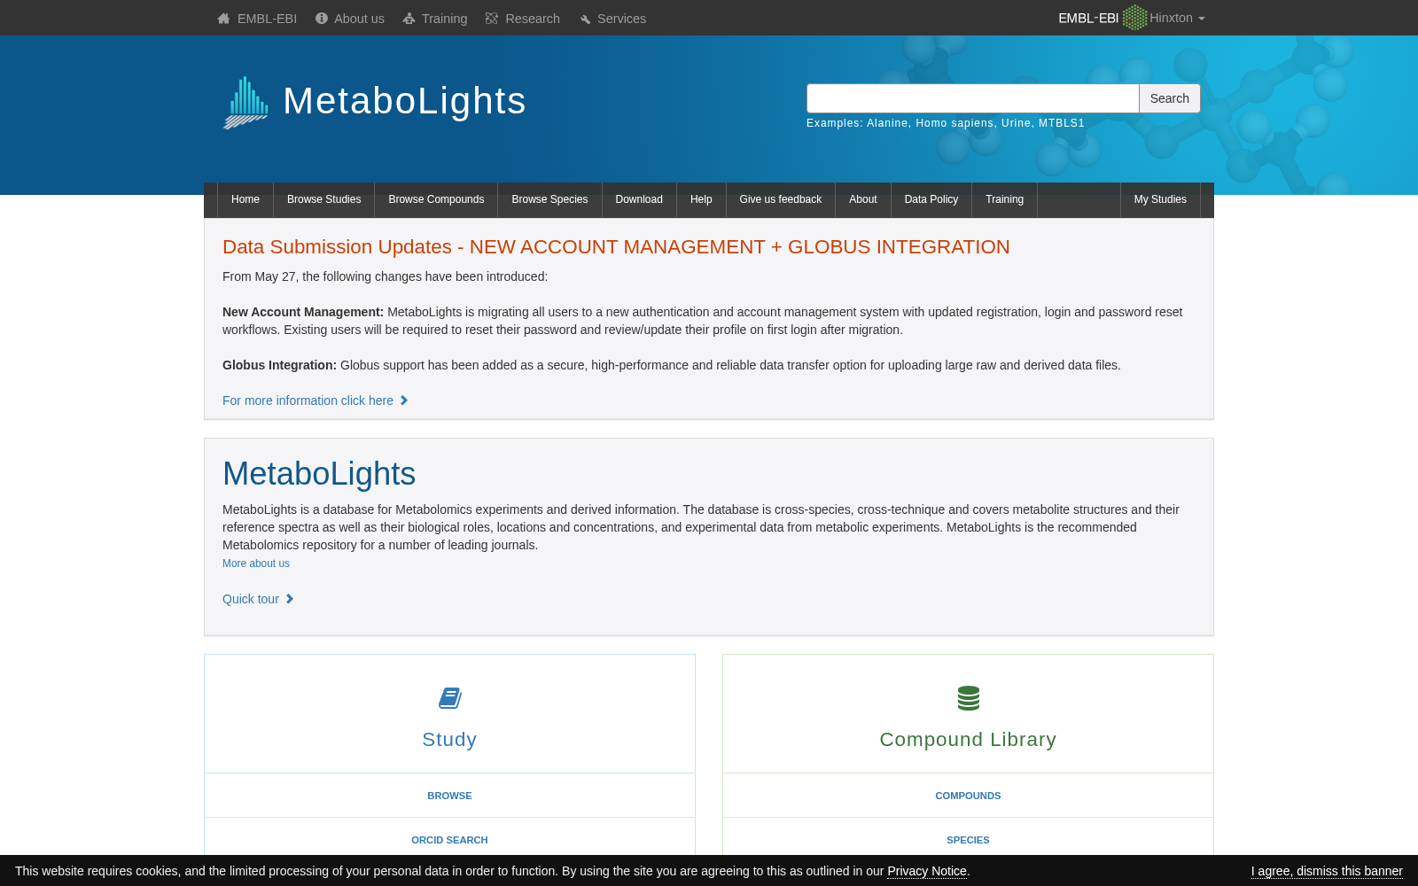Focus the search input field
Screen dimensions: 1418x886
(x=973, y=98)
